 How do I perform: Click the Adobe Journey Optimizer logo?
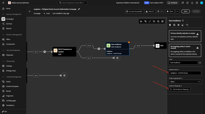click(9, 3)
